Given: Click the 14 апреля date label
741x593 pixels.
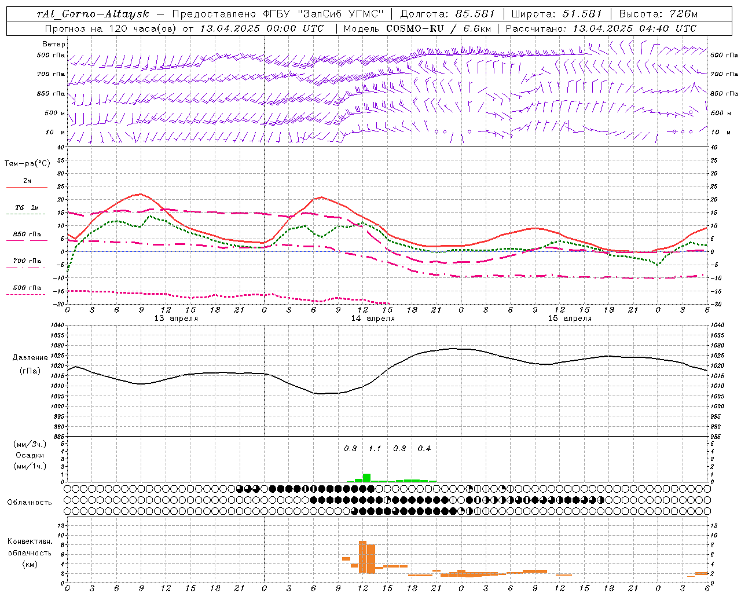Looking at the screenshot, I should coord(373,319).
